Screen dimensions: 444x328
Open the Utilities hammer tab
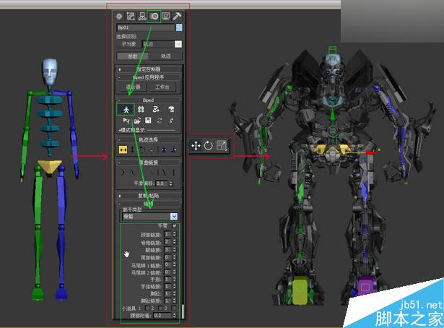point(177,16)
